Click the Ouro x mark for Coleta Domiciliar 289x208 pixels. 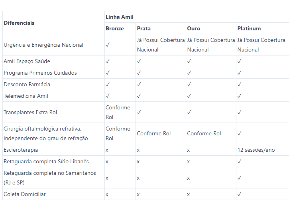(189, 194)
